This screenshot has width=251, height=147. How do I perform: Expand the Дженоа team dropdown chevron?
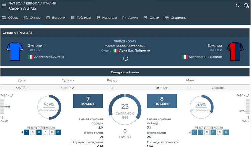[x=204, y=46]
